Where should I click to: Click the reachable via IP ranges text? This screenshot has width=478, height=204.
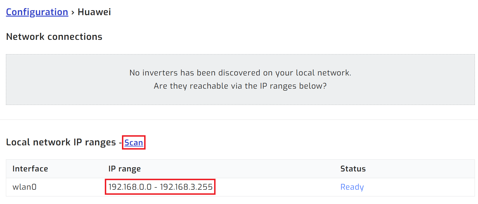coord(240,86)
